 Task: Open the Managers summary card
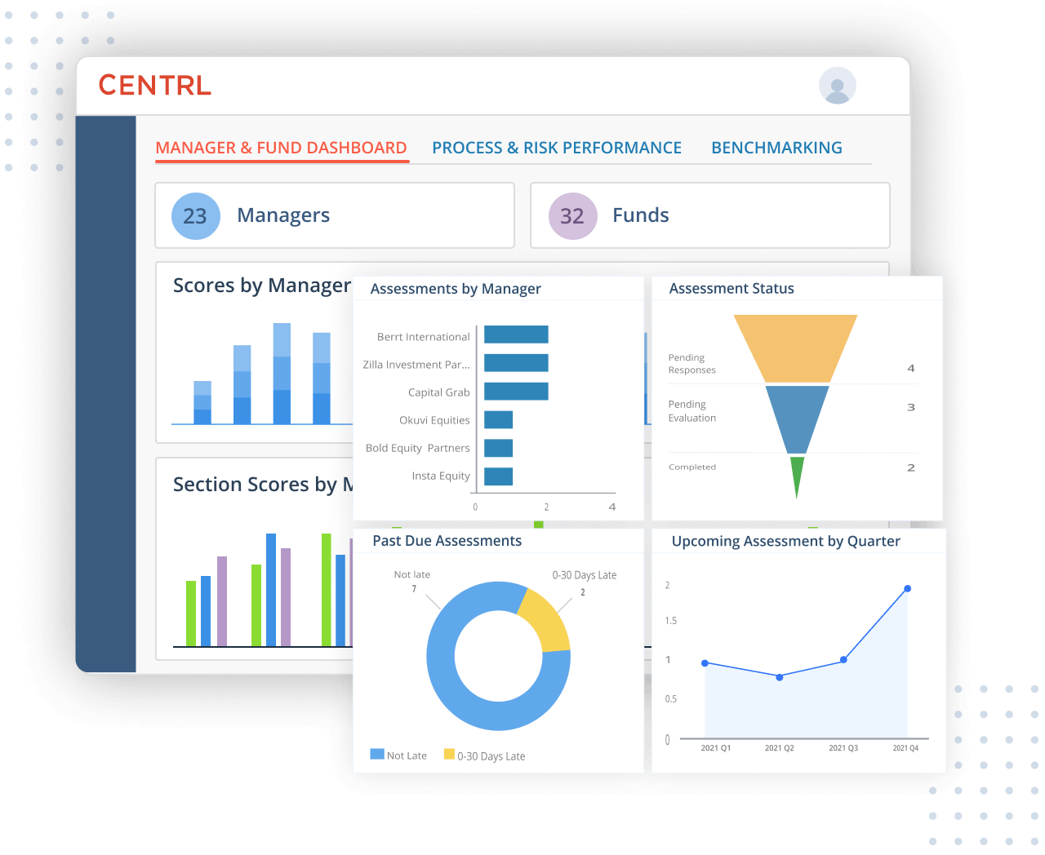[x=335, y=215]
